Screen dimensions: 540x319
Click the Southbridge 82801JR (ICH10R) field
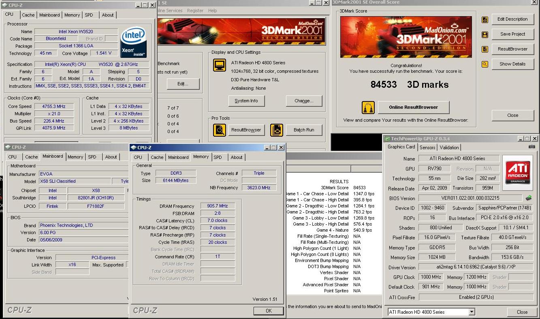(x=96, y=198)
